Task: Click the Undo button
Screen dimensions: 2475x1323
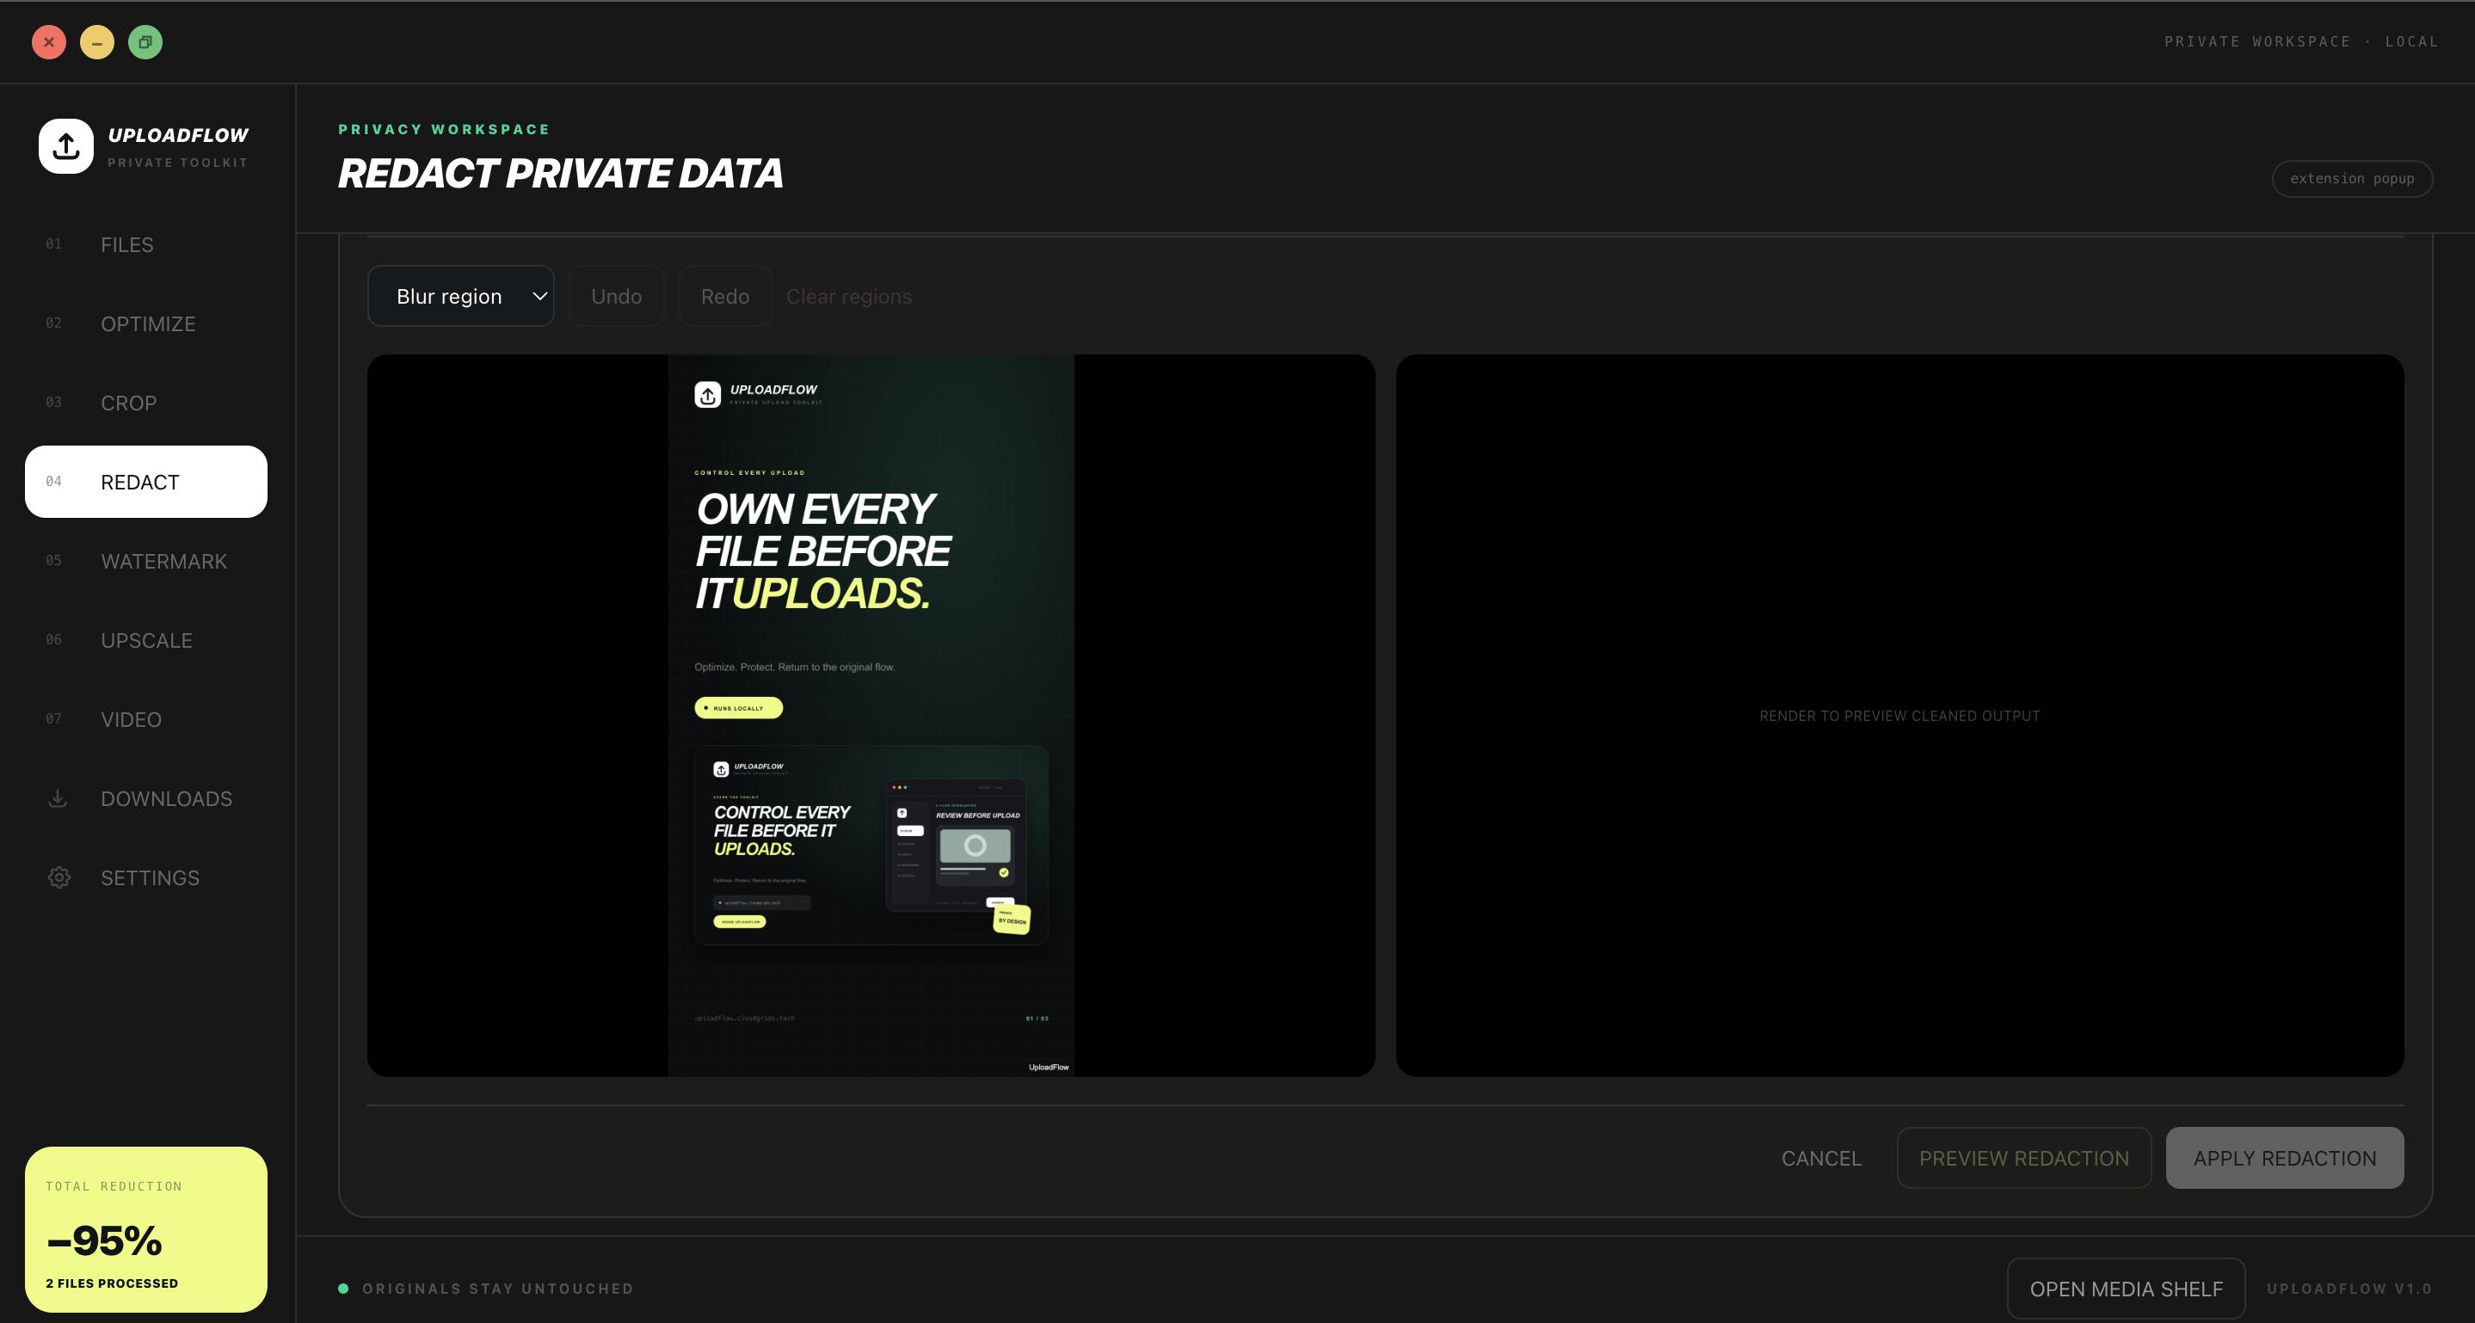Action: [617, 296]
